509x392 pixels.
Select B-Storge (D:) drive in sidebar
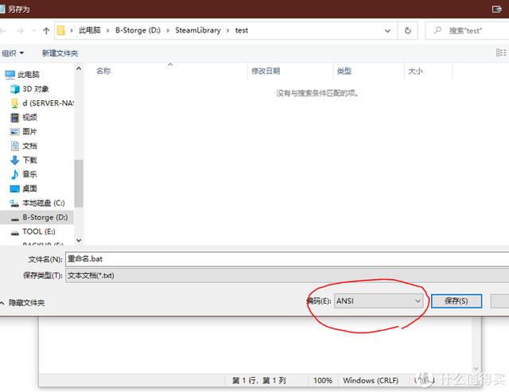click(45, 217)
